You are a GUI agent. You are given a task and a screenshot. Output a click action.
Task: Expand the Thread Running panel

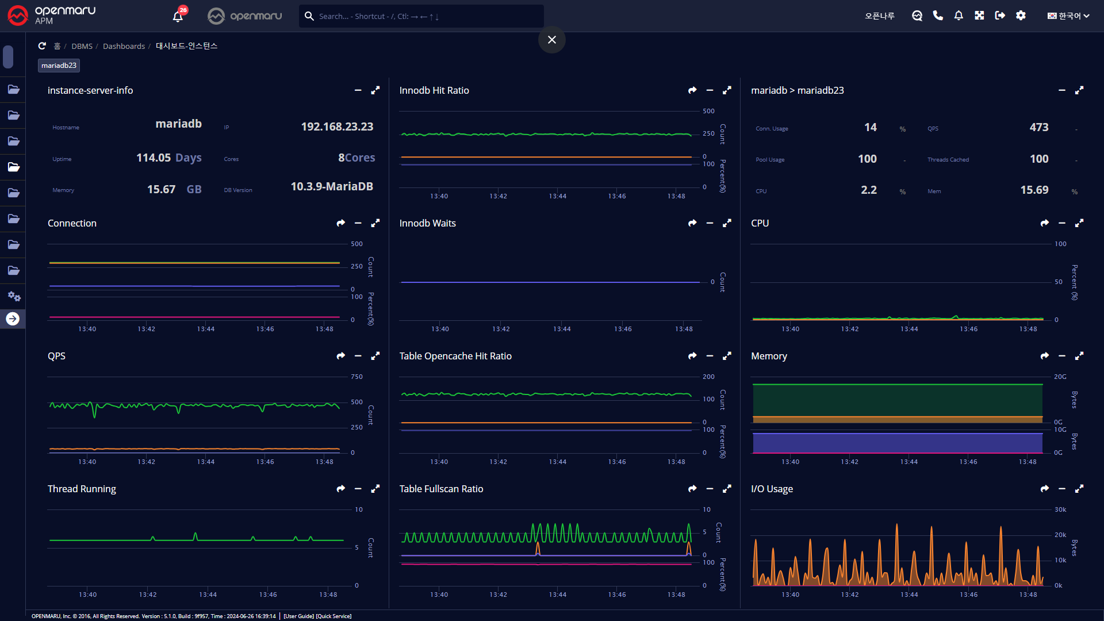point(375,489)
